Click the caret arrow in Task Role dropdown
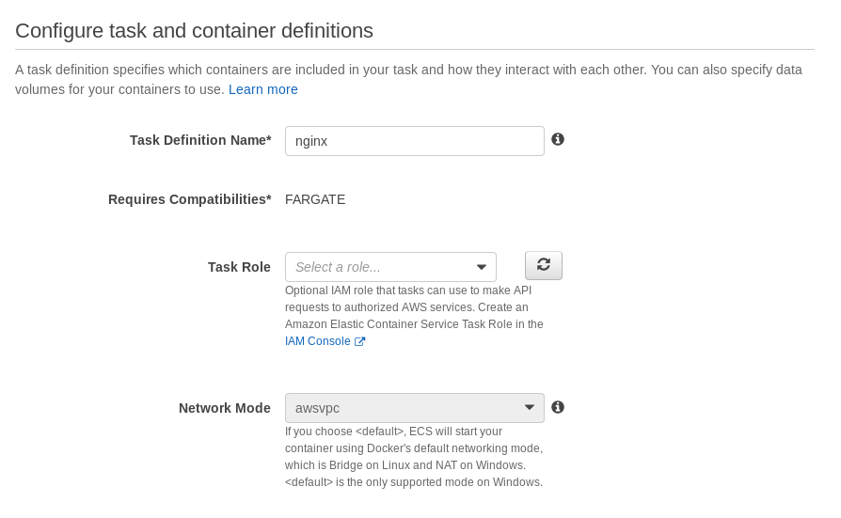Screen dimensions: 841x518 [x=482, y=267]
